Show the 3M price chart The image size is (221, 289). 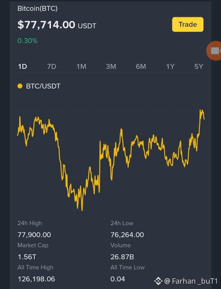(x=111, y=66)
